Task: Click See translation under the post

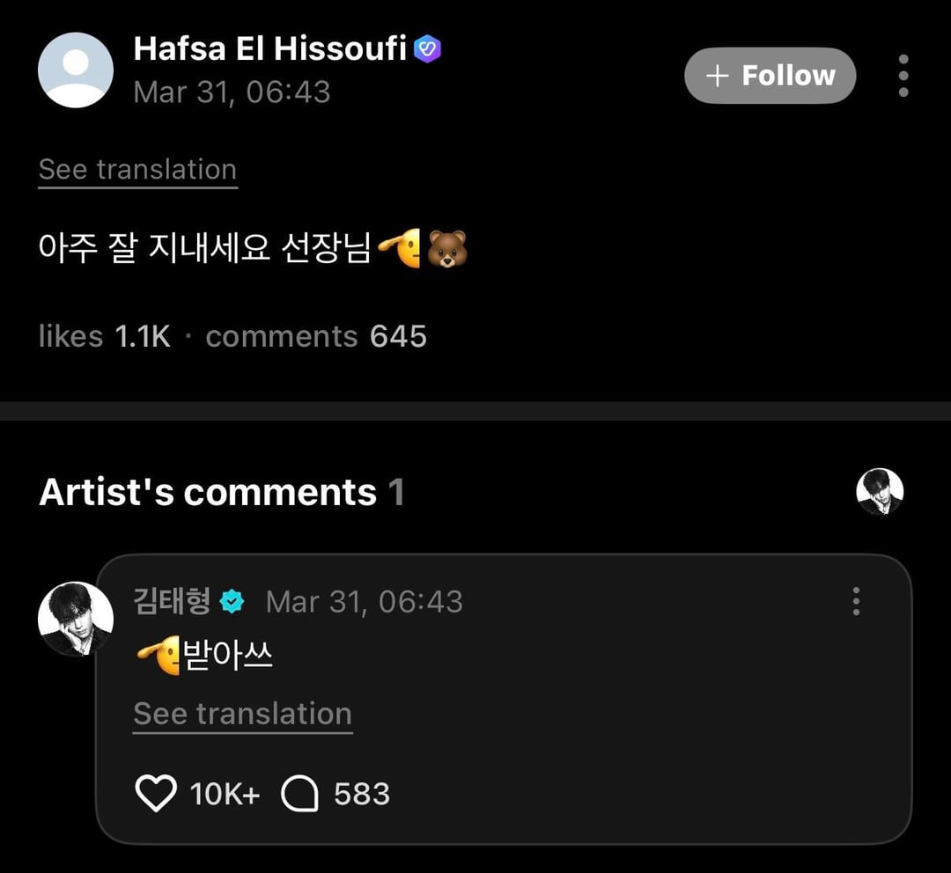Action: 136,169
